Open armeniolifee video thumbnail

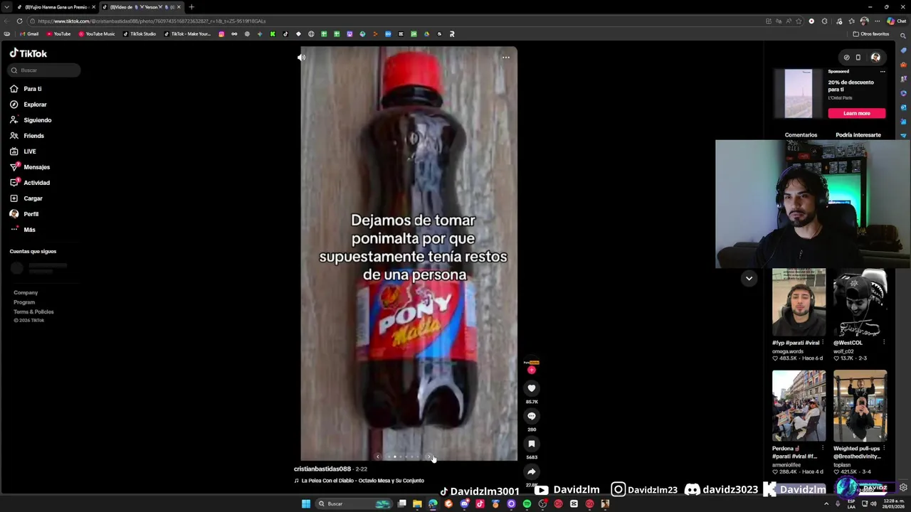click(x=799, y=406)
